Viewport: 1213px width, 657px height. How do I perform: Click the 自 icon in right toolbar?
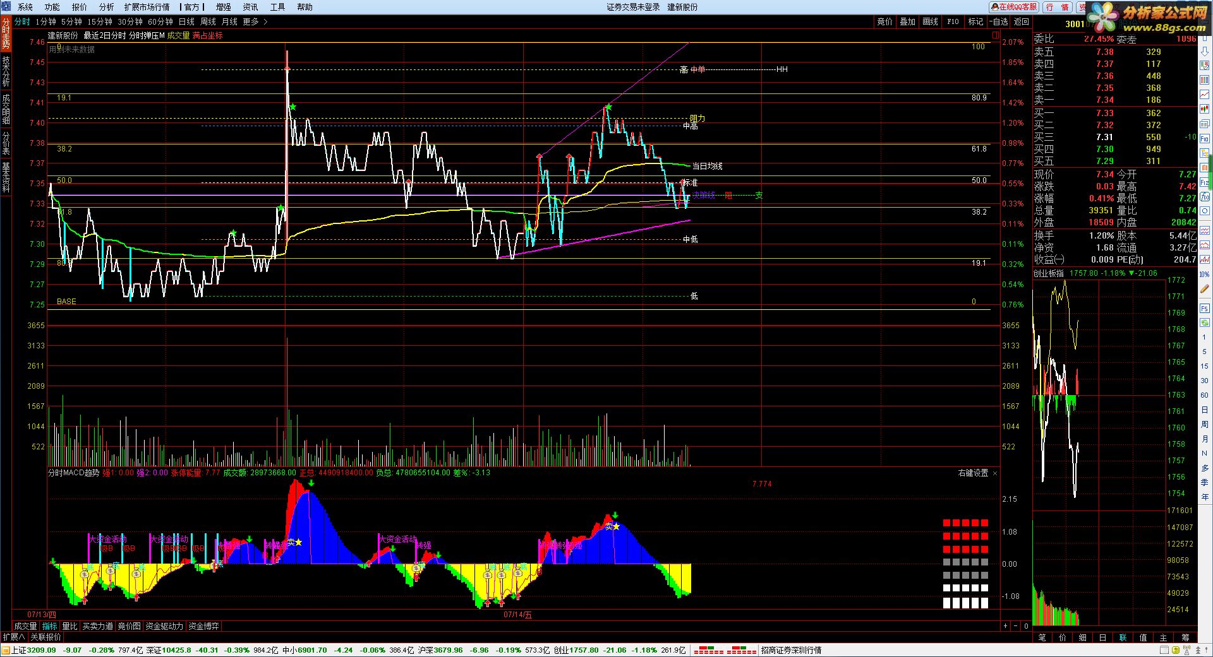click(x=1205, y=167)
